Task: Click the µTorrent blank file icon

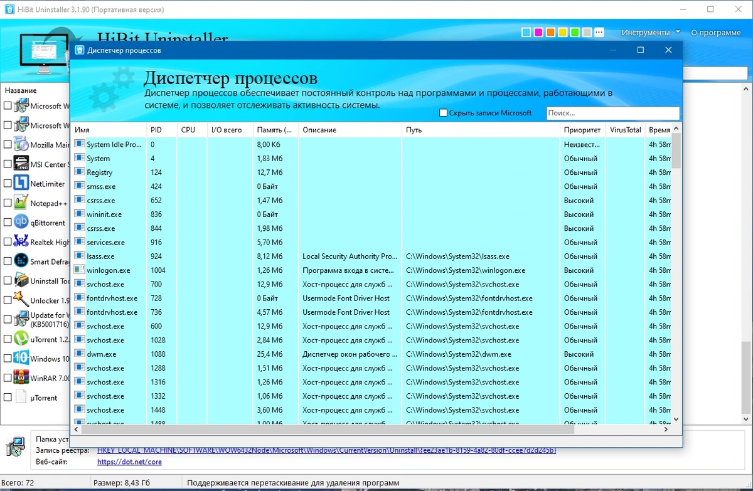Action: pyautogui.click(x=21, y=397)
